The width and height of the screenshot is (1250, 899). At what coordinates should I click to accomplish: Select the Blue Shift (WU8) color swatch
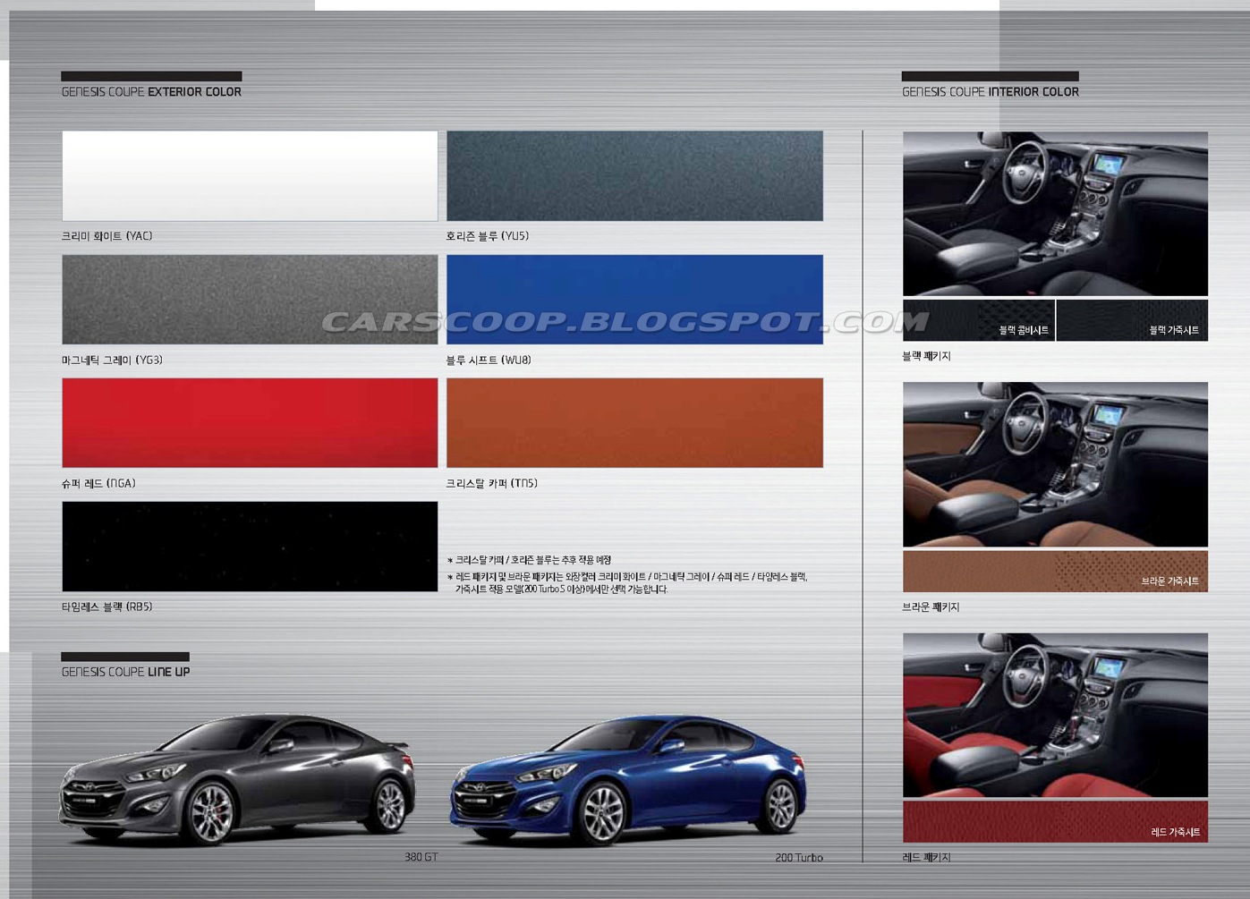(x=634, y=300)
